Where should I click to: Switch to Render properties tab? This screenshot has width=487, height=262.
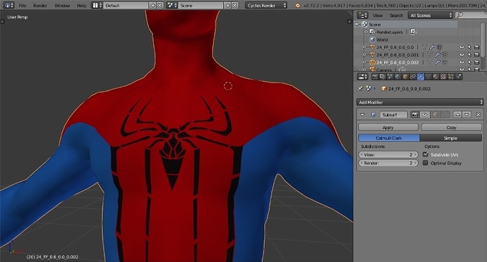click(x=375, y=77)
